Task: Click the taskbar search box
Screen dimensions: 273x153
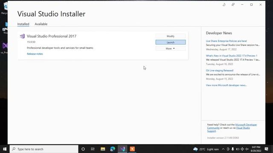Action: click(44, 149)
